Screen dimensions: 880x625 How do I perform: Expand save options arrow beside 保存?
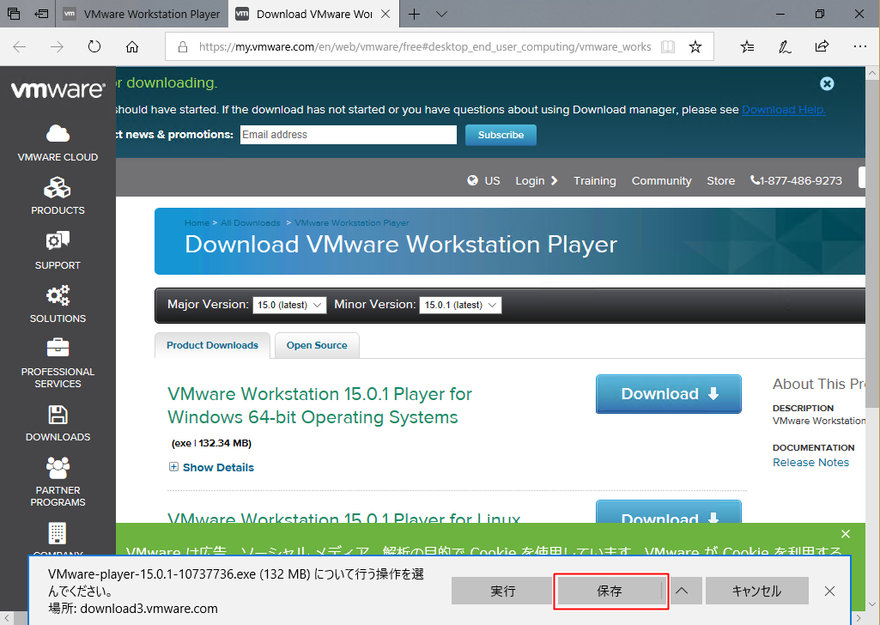(x=682, y=591)
